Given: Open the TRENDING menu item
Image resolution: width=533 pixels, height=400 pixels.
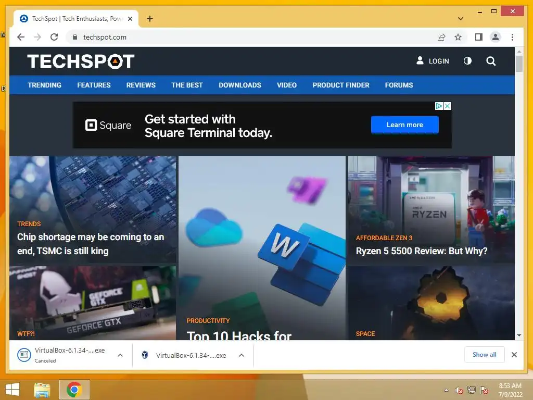Looking at the screenshot, I should [x=45, y=85].
